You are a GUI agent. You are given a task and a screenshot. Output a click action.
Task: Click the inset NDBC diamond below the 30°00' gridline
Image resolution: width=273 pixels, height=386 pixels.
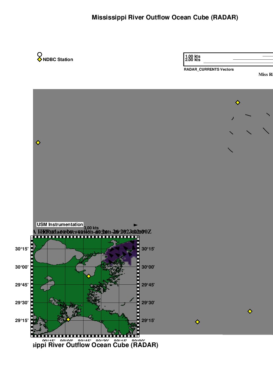(89, 276)
